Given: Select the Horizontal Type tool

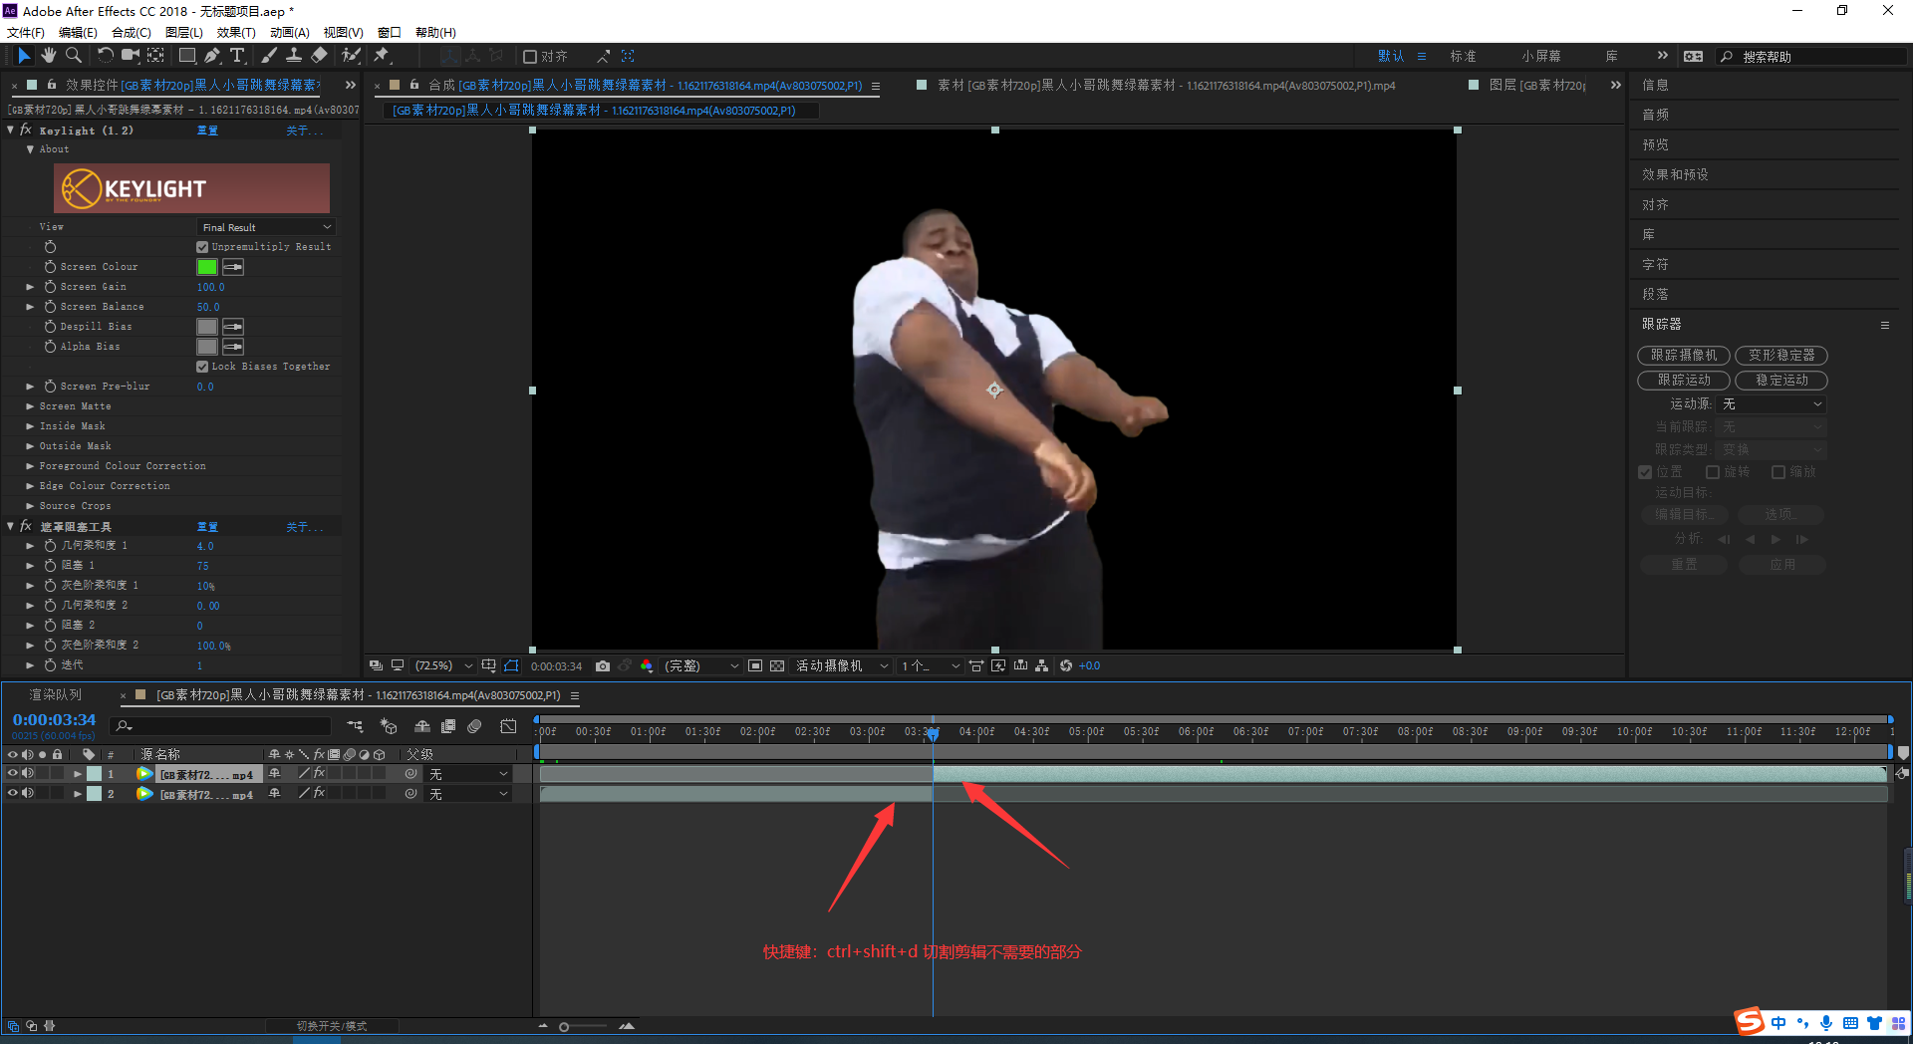Looking at the screenshot, I should click(x=237, y=56).
